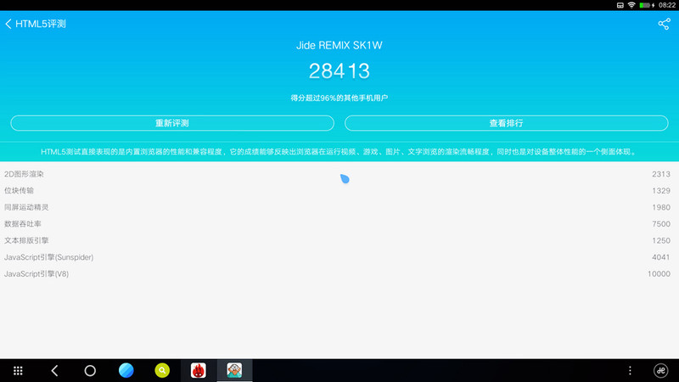Open 查看排行 ranking button

506,123
